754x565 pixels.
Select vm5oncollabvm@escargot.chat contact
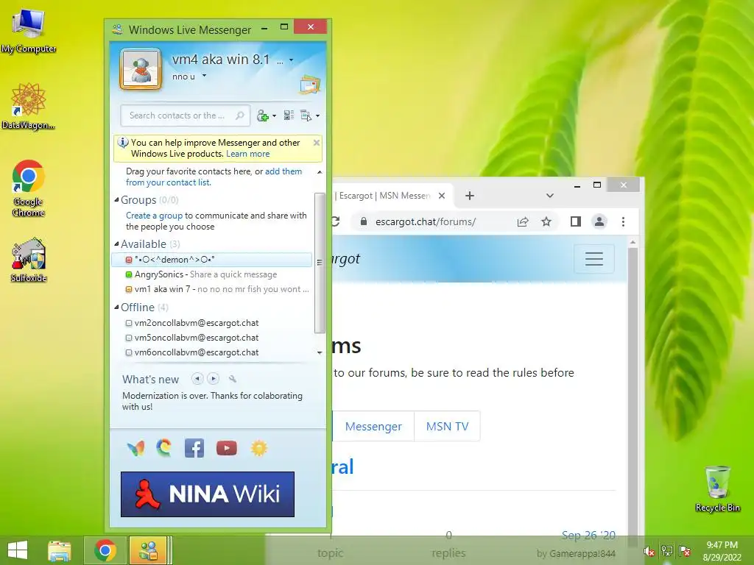point(211,338)
